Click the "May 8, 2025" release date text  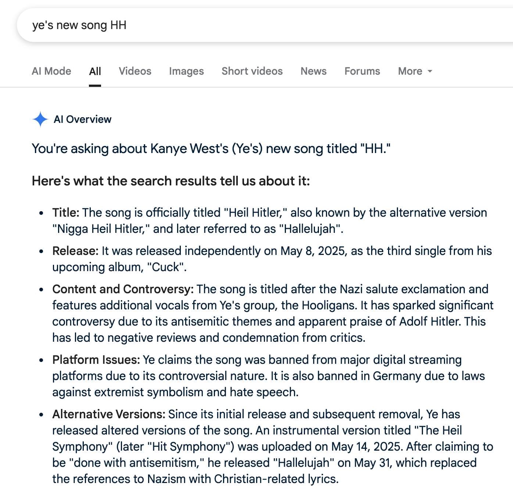click(x=313, y=251)
